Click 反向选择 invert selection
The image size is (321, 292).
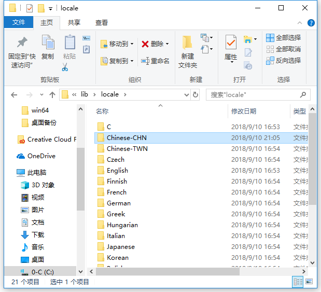283,61
